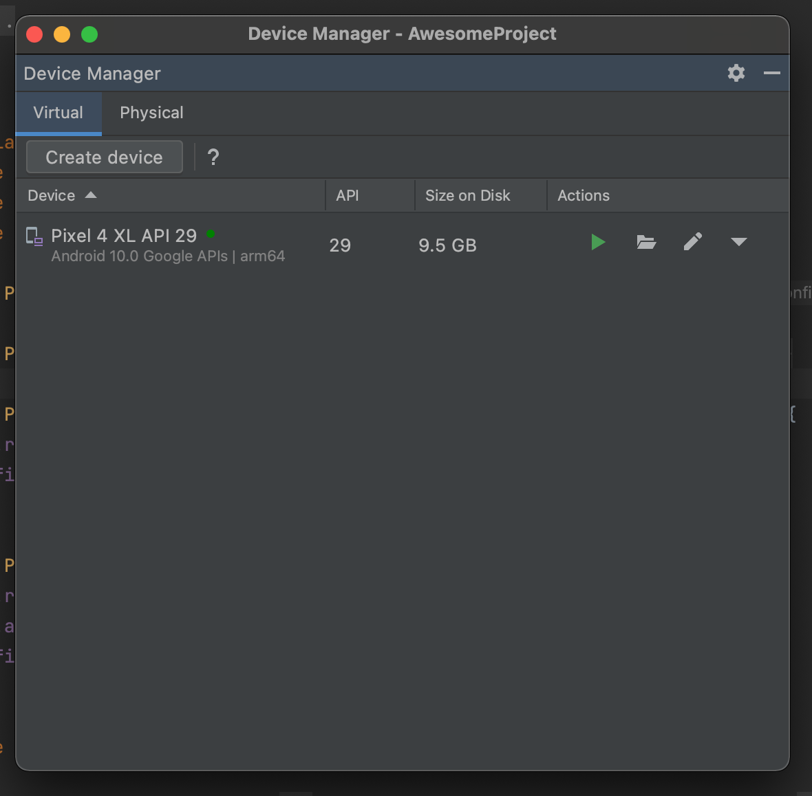
Task: Click the virtual device phone icon in the row
Action: tap(34, 237)
